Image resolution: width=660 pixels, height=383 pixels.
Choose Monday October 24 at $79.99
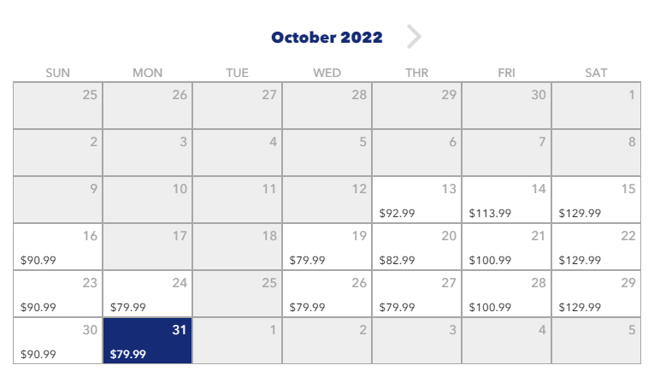click(x=148, y=294)
